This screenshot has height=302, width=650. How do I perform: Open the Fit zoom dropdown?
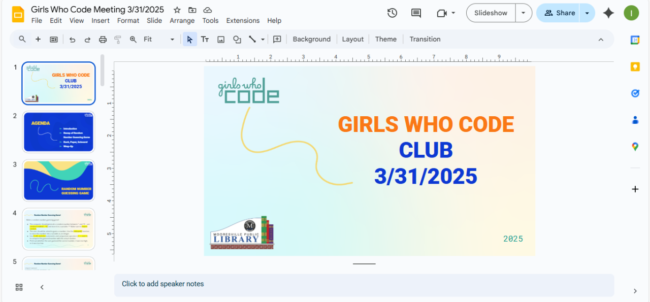coord(159,39)
